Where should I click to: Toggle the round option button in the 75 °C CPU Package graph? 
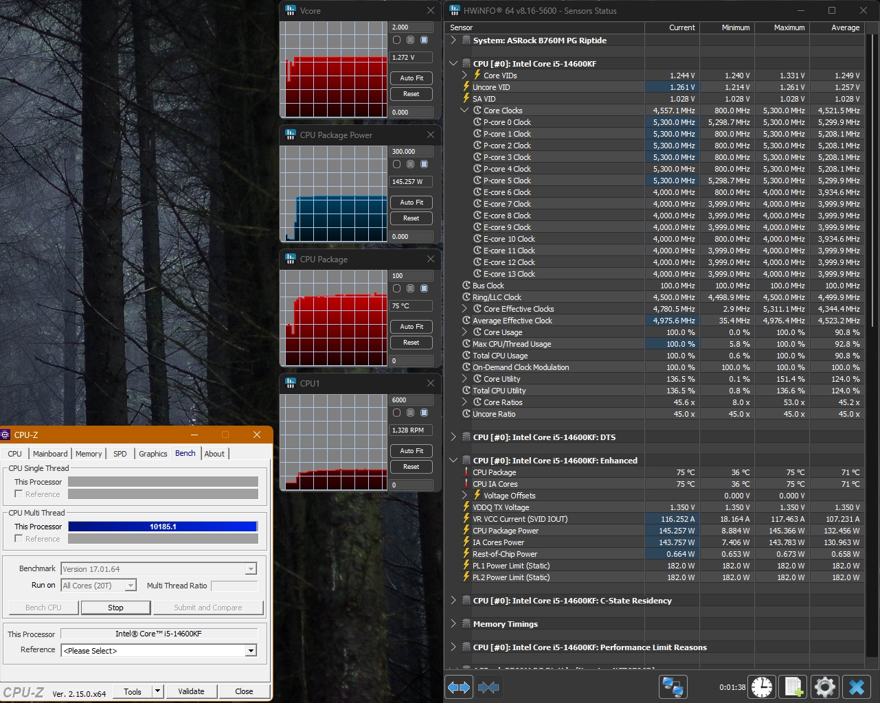click(x=396, y=288)
